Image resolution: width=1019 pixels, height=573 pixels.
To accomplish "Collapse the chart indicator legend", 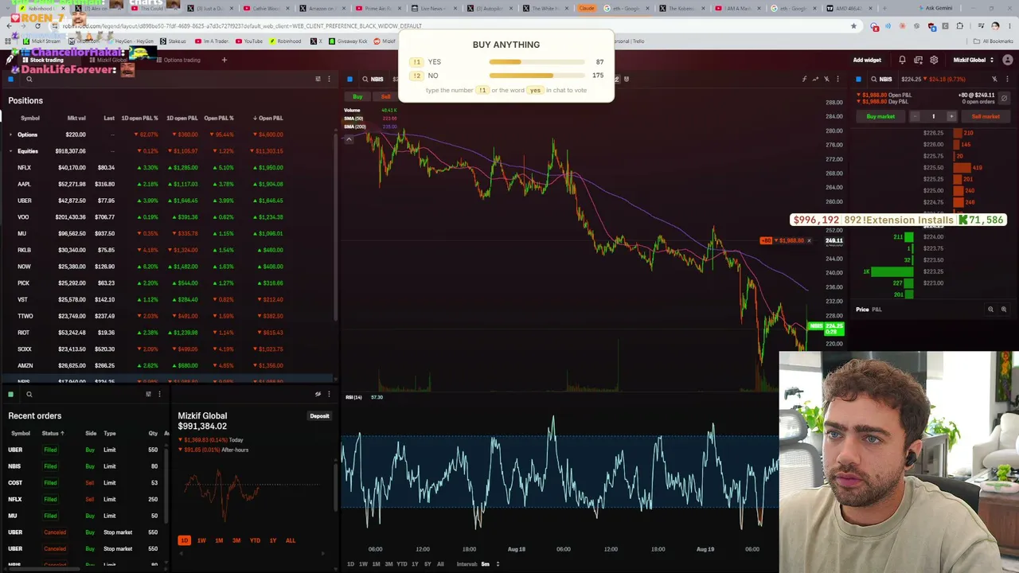I will coord(349,138).
